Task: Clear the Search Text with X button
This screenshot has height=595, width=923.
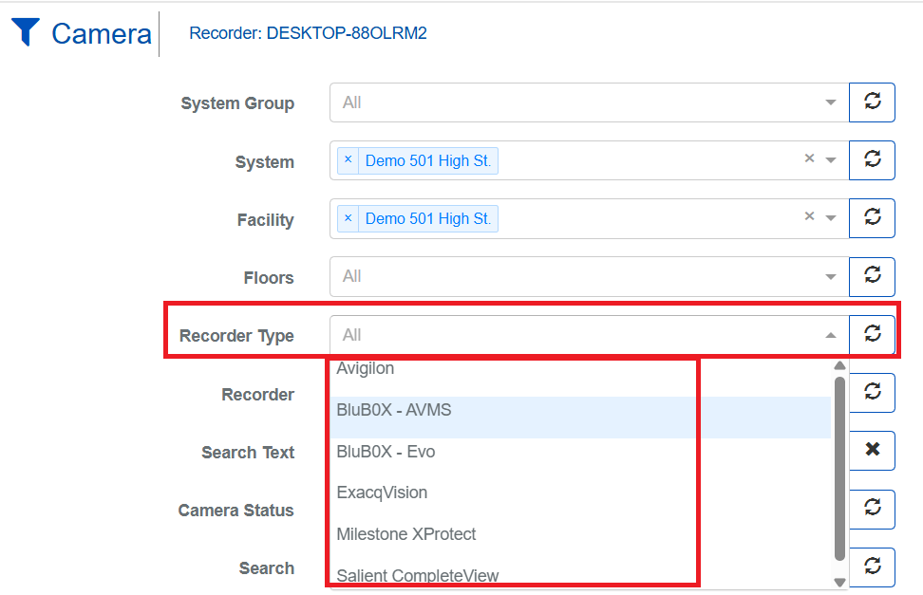Action: click(872, 451)
